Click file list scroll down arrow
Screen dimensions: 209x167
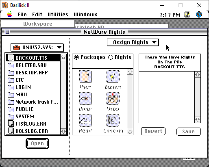[63, 131]
